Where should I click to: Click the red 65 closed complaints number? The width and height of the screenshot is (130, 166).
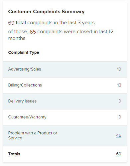tap(33, 32)
